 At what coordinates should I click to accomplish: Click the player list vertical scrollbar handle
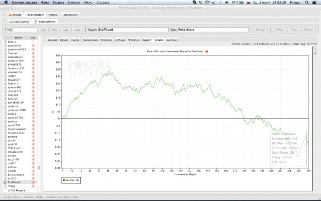pyautogui.click(x=39, y=167)
